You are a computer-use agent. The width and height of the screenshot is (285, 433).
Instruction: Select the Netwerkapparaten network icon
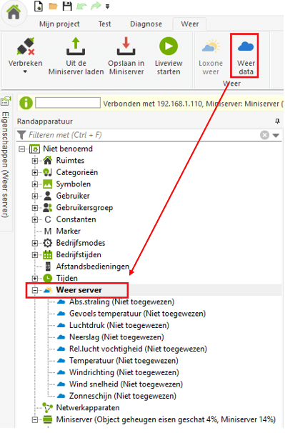click(x=47, y=407)
